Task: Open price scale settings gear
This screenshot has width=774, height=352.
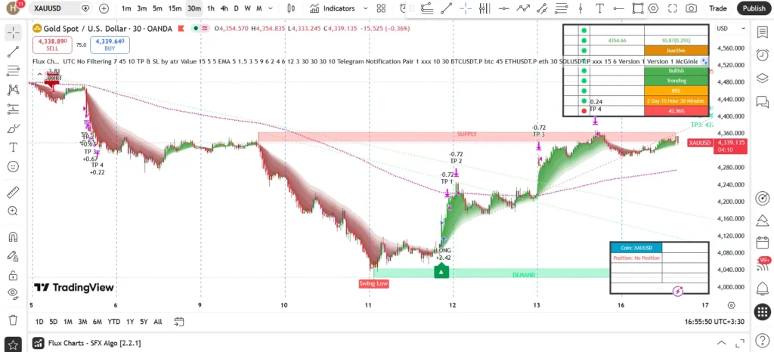Action: pos(731,306)
